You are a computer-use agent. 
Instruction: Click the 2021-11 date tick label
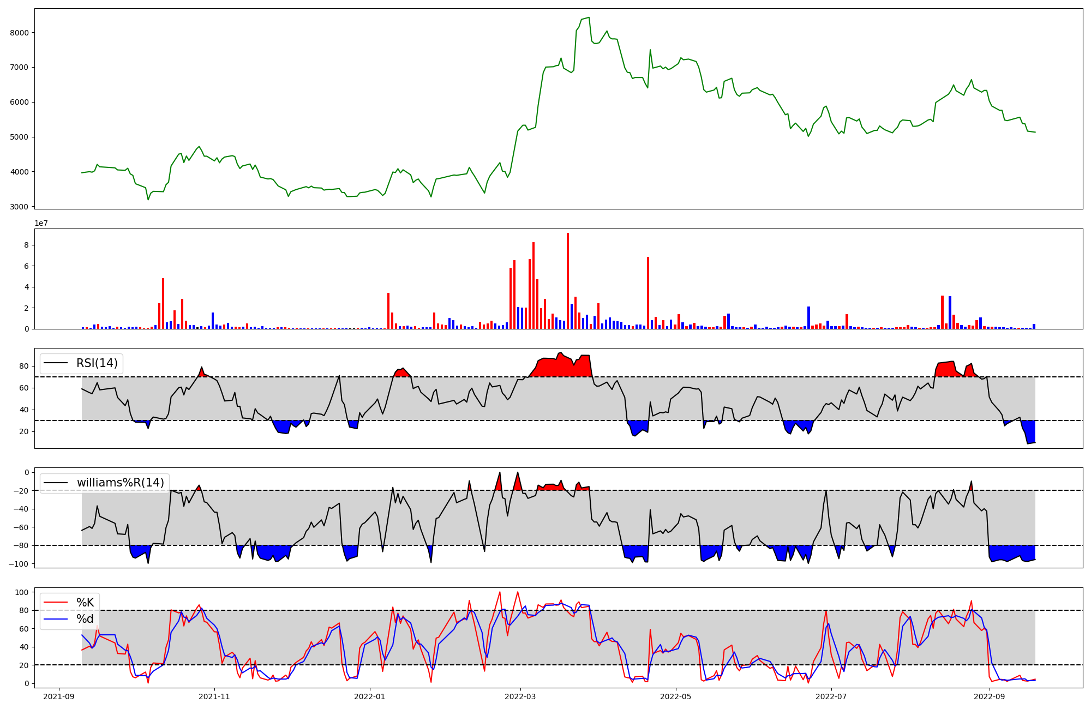pyautogui.click(x=214, y=696)
